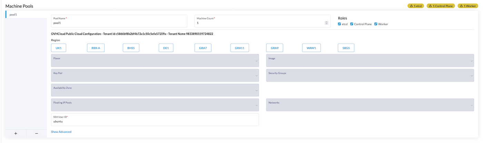Click the Machine Count stepper arrows
The width and height of the screenshot is (483, 143).
coord(326,23)
